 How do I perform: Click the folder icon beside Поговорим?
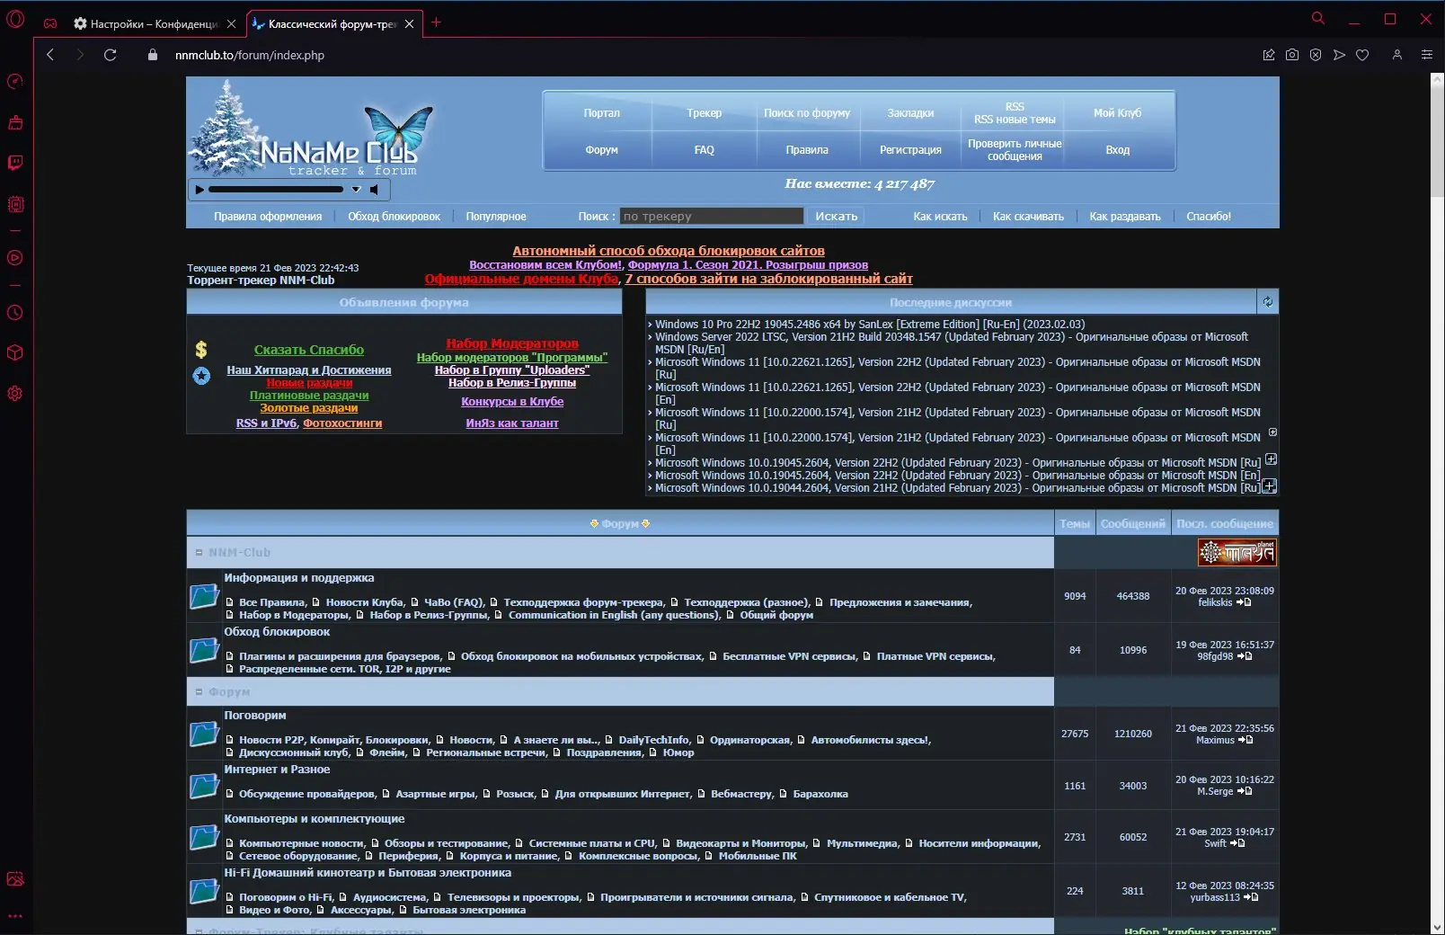click(205, 734)
